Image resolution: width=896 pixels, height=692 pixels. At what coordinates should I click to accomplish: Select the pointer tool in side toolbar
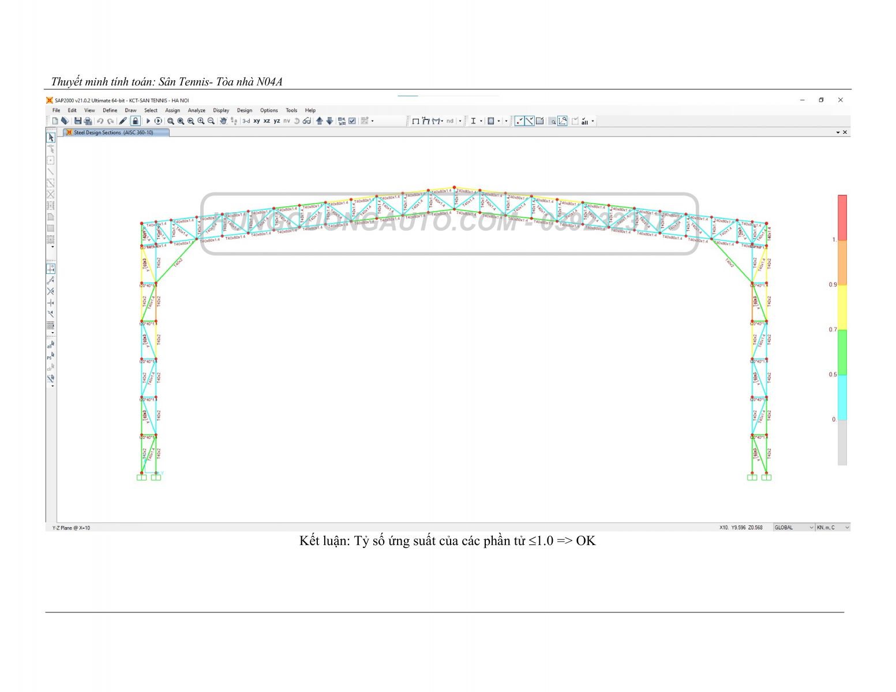coord(51,138)
